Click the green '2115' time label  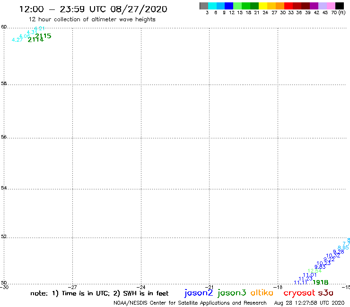point(44,36)
